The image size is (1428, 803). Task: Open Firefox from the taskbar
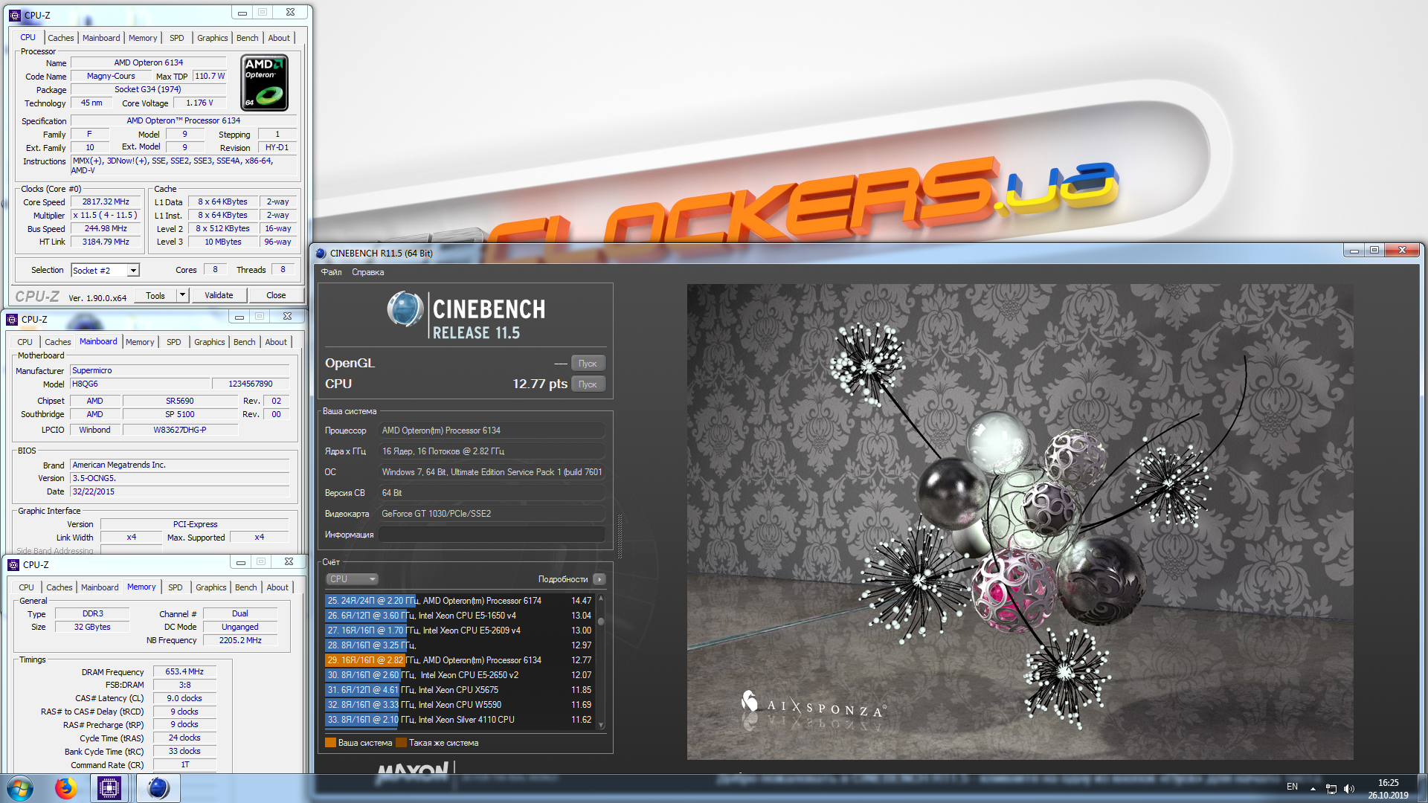point(65,788)
